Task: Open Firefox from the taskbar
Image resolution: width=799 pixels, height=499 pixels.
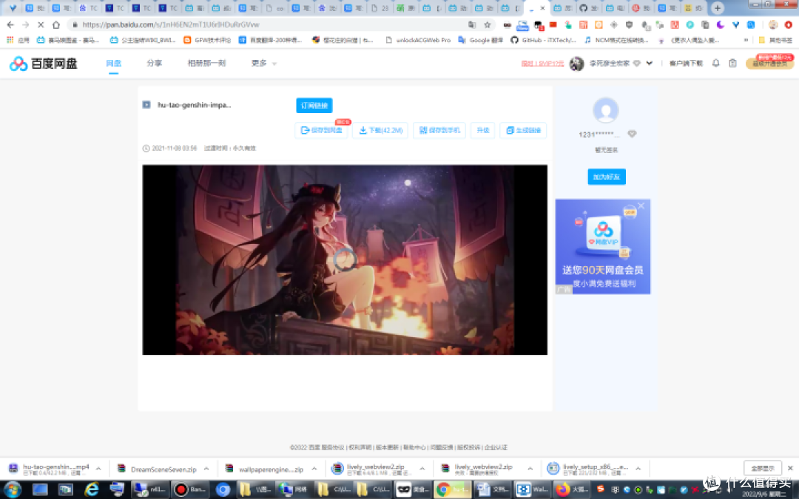Action: (573, 490)
